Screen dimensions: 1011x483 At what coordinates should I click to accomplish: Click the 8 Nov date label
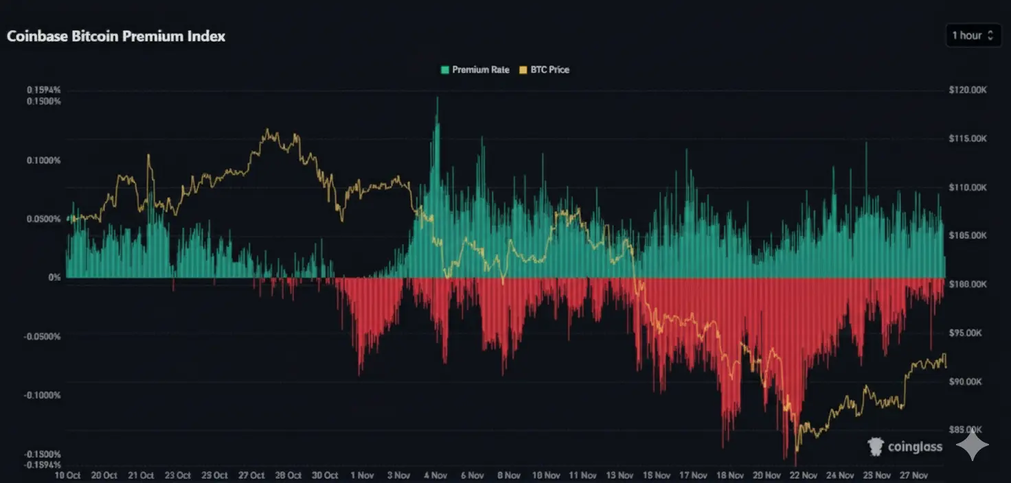[509, 475]
